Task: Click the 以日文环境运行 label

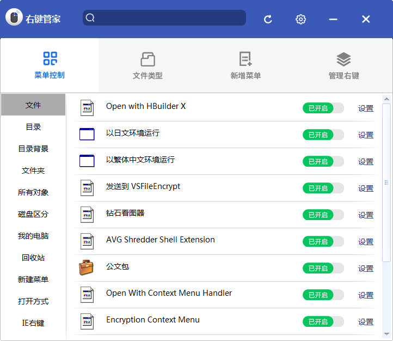Action: [x=133, y=132]
